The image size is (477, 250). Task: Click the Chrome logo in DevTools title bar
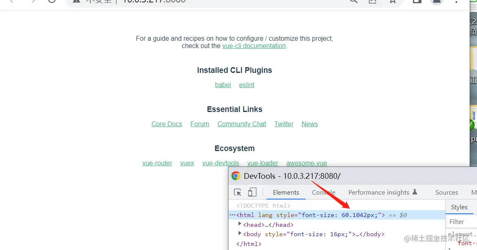[x=236, y=176]
